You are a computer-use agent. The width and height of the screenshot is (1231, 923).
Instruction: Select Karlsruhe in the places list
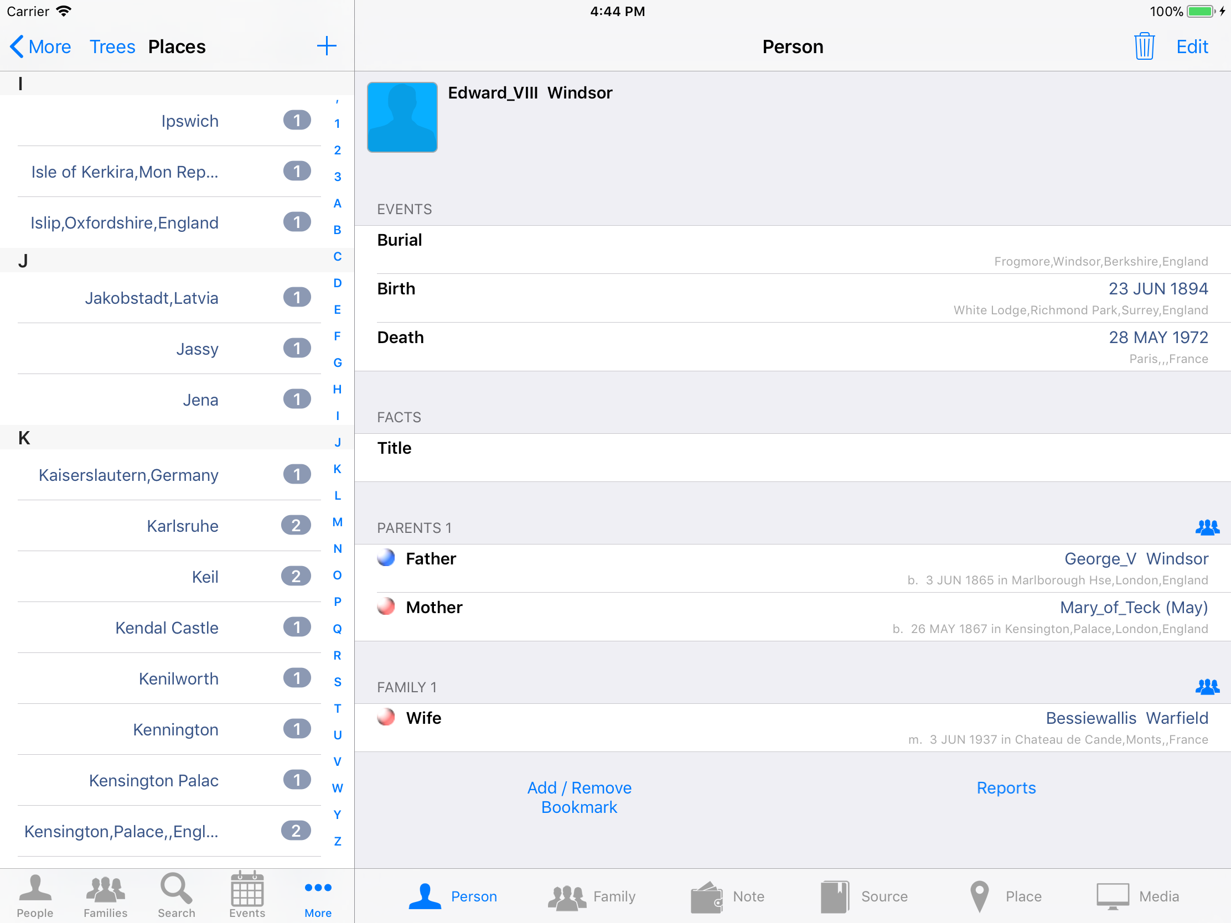click(x=183, y=526)
